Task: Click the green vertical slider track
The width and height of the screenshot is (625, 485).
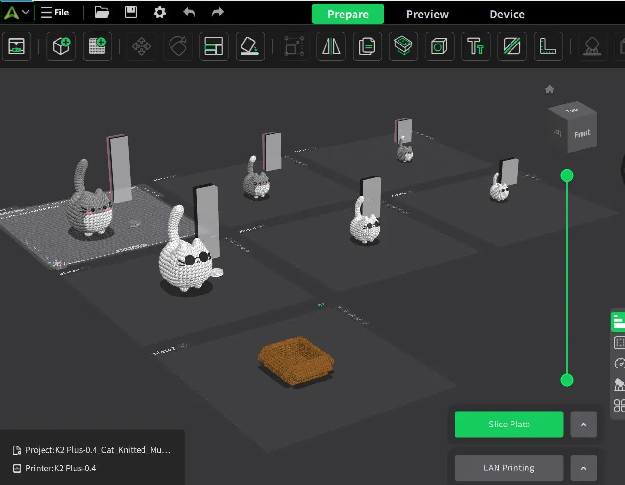Action: point(567,278)
